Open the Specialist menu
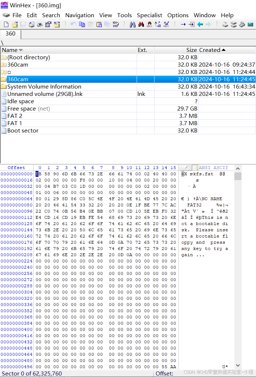This screenshot has height=377, width=256. (149, 15)
